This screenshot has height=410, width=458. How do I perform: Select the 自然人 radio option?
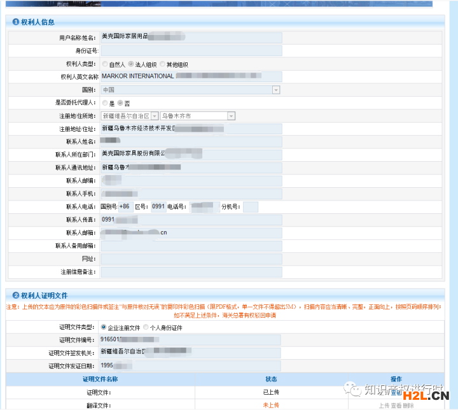point(105,64)
